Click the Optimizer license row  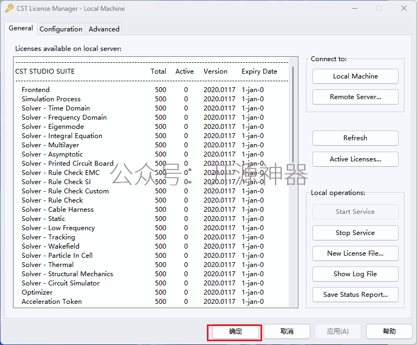143,292
